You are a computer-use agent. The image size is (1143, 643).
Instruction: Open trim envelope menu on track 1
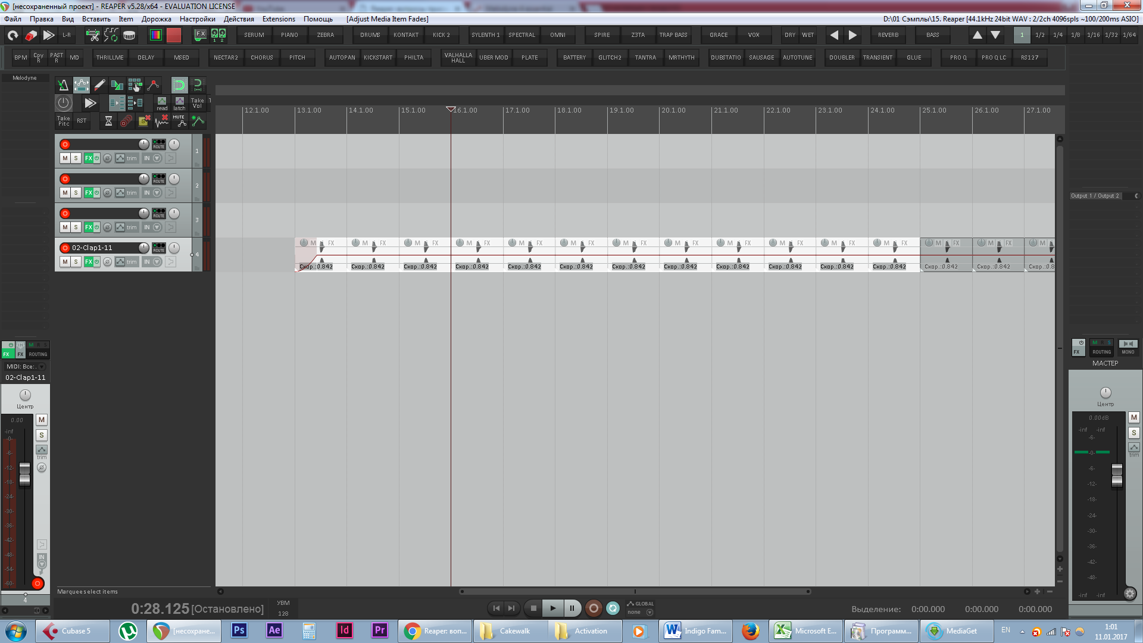tap(126, 158)
